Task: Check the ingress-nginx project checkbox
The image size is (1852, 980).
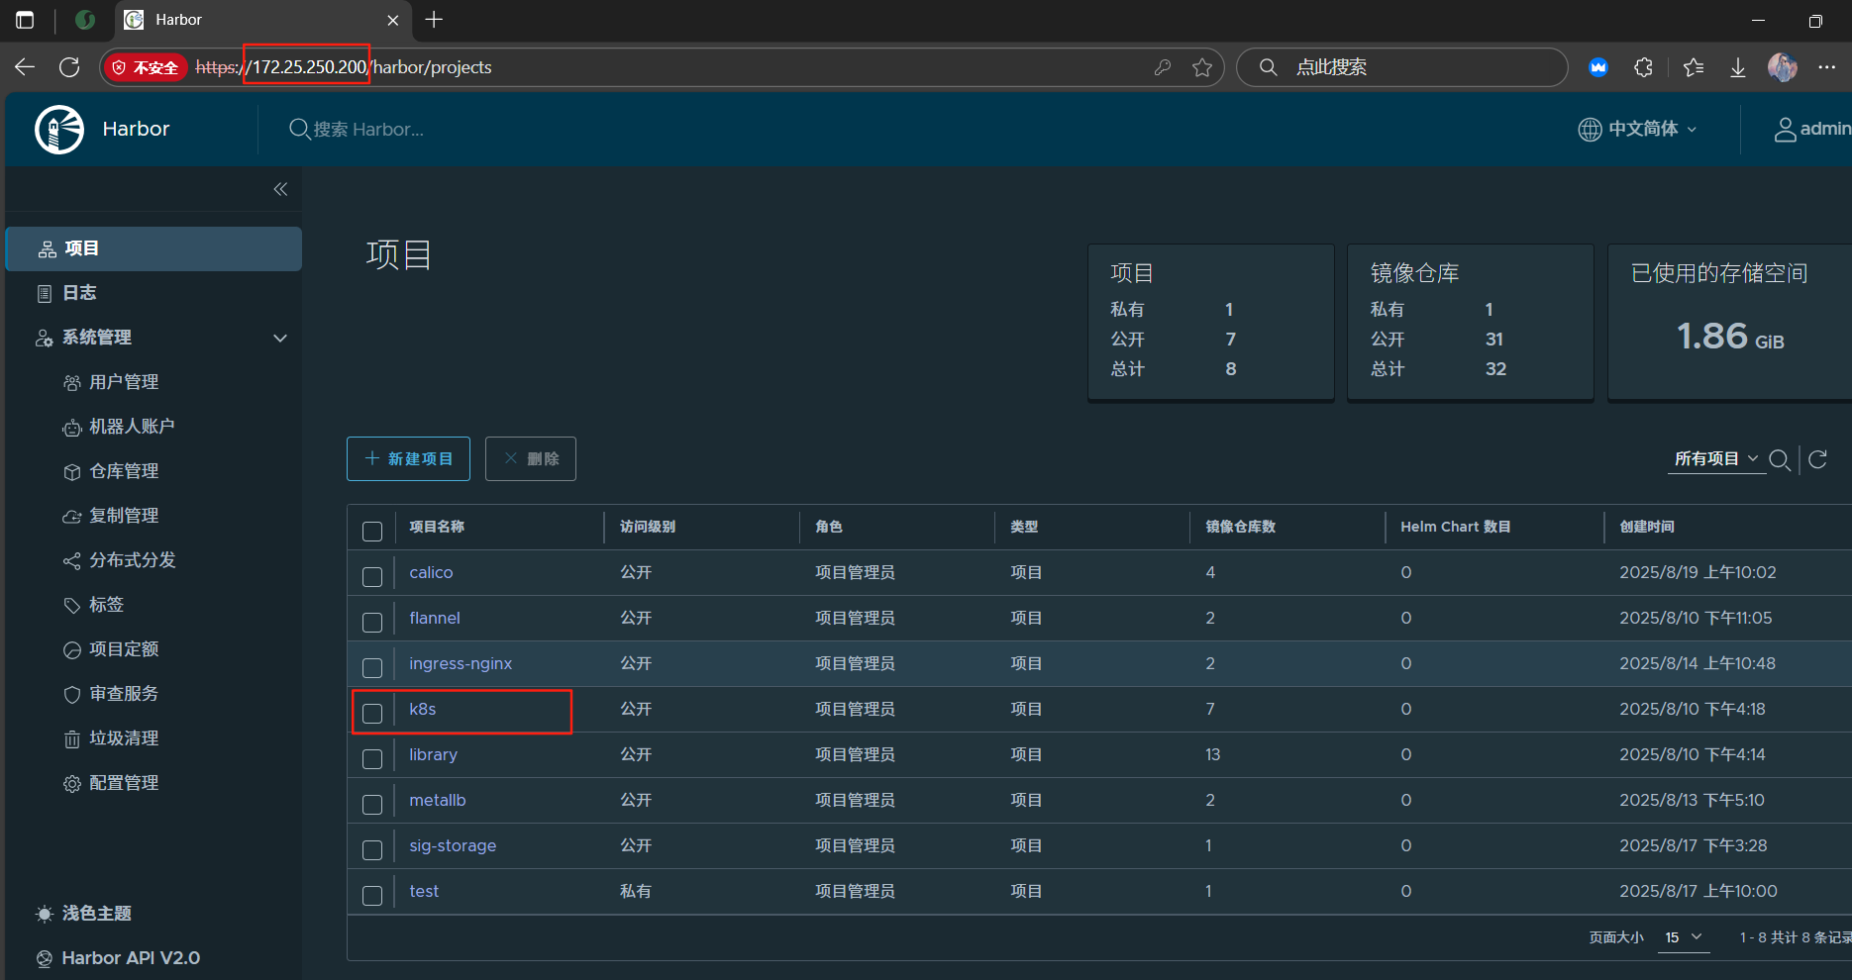Action: tap(372, 668)
